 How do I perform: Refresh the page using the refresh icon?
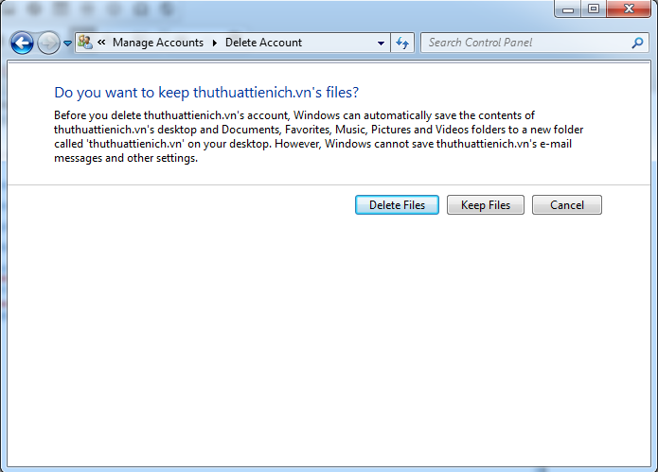pyautogui.click(x=402, y=43)
